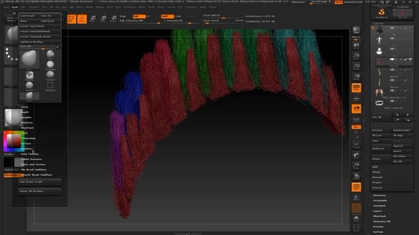Viewport: 419px width, 235px height.
Task: Expand the Depth brush submenu
Action: pyautogui.click(x=25, y=112)
